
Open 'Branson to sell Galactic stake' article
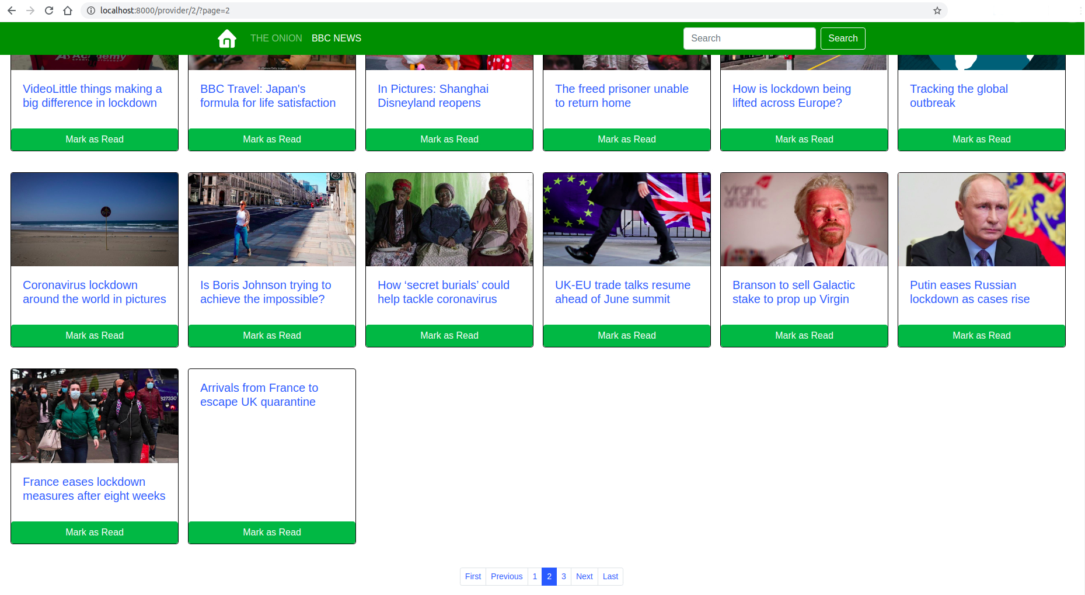pos(794,292)
